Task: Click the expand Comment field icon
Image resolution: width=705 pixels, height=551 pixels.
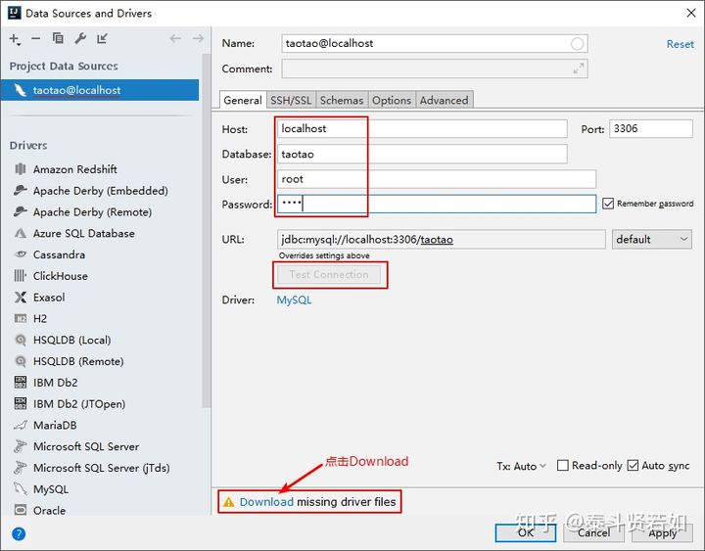Action: (579, 69)
